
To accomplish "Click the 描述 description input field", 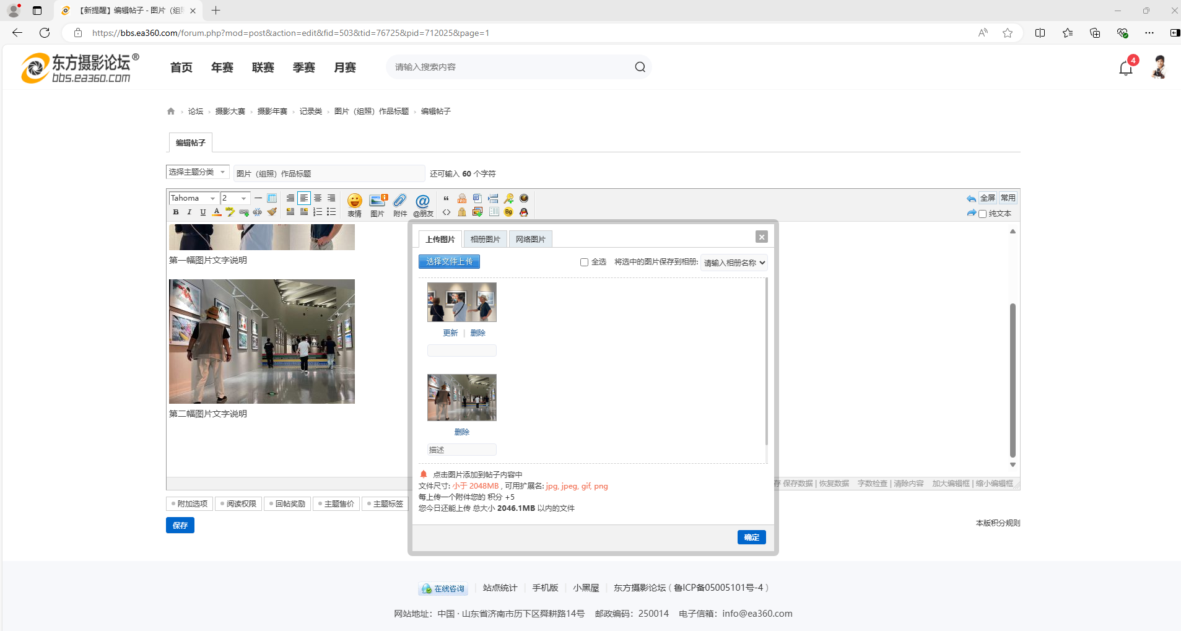I will click(x=461, y=450).
